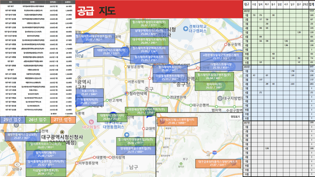Click the 두류역자이(주) map label

coord(90,102)
